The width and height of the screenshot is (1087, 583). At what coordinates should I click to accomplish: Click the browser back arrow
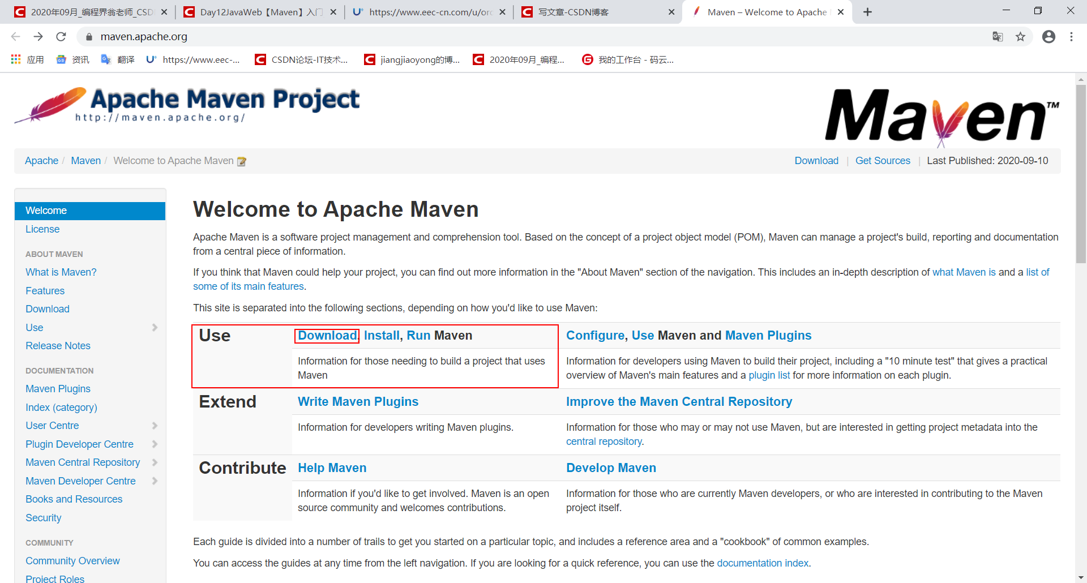15,37
